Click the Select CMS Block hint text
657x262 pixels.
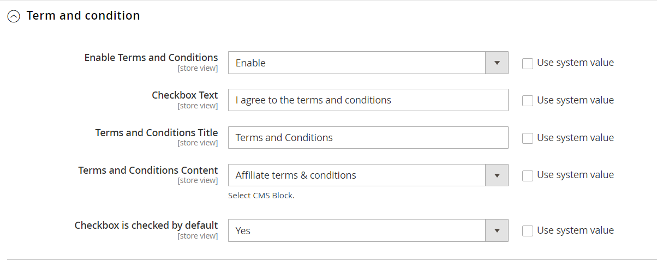261,196
